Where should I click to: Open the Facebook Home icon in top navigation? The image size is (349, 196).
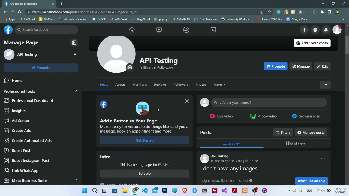(x=132, y=30)
